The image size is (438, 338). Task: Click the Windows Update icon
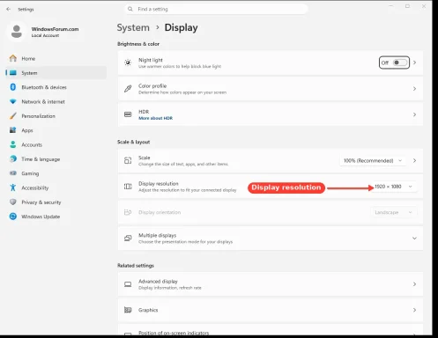coord(13,217)
